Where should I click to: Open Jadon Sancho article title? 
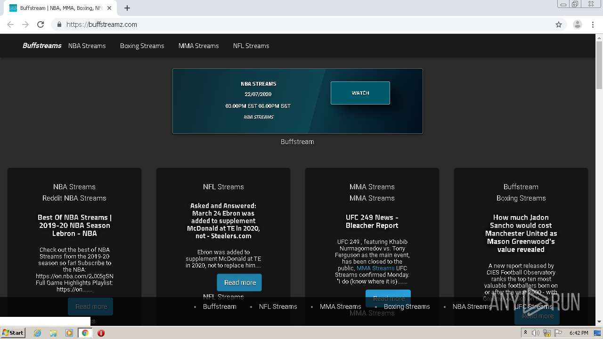pos(521,234)
